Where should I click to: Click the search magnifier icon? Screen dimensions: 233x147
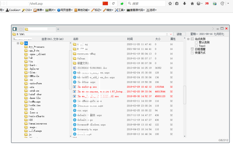[130, 3]
